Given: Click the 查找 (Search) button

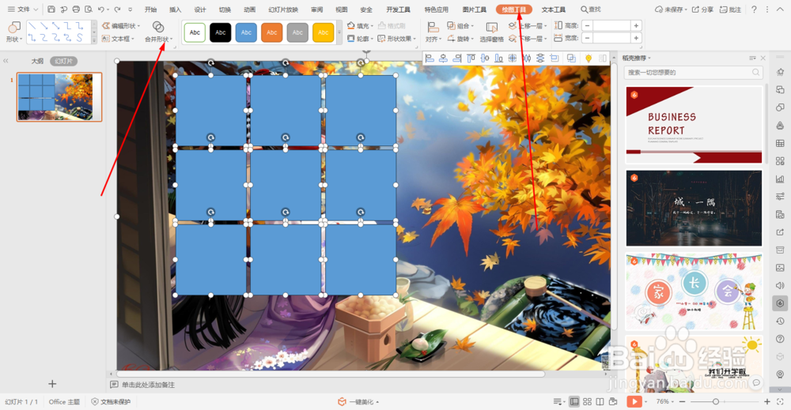Looking at the screenshot, I should pyautogui.click(x=591, y=9).
